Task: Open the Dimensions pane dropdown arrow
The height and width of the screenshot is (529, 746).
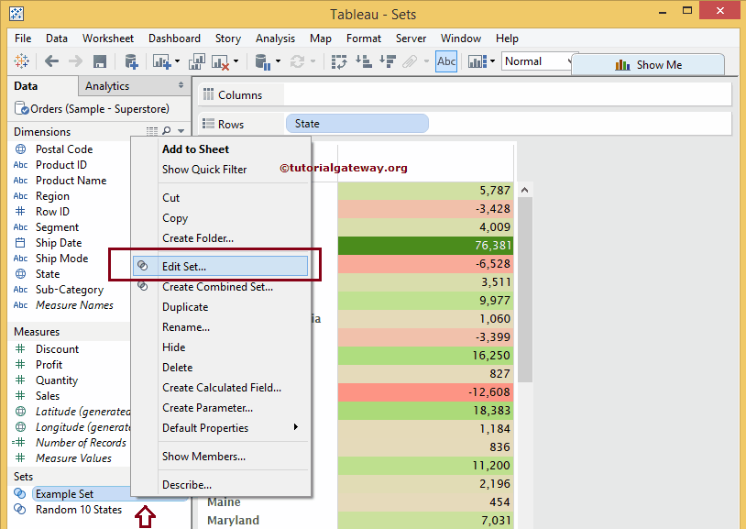Action: (181, 132)
